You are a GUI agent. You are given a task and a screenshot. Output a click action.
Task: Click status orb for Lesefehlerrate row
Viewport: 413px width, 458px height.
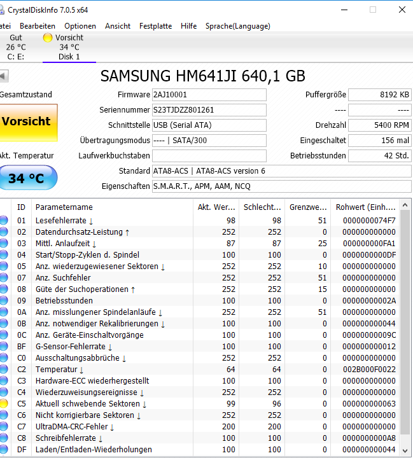(x=4, y=220)
